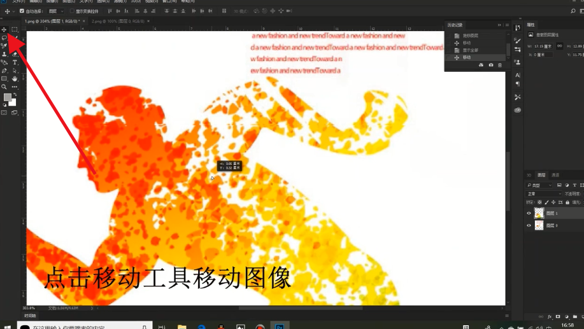The height and width of the screenshot is (329, 584).
Task: Toggle lock position icon in Layers
Action: tap(553, 202)
